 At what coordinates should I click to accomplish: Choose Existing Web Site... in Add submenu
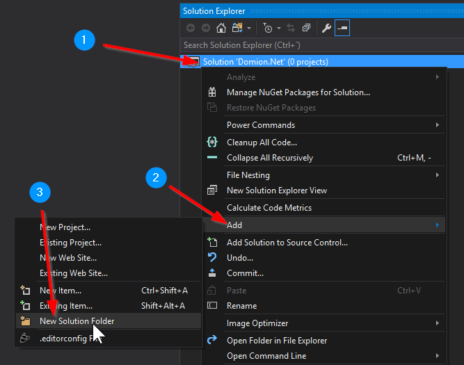pyautogui.click(x=109, y=273)
